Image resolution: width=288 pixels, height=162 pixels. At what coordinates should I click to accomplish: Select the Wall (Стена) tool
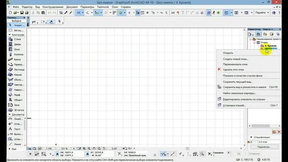click(16, 39)
